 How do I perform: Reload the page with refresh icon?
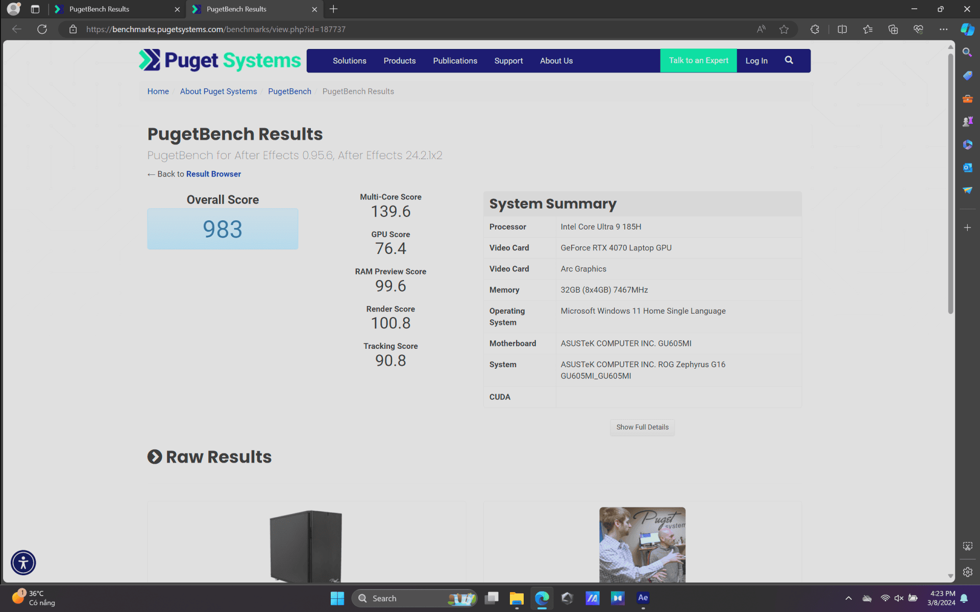click(42, 29)
